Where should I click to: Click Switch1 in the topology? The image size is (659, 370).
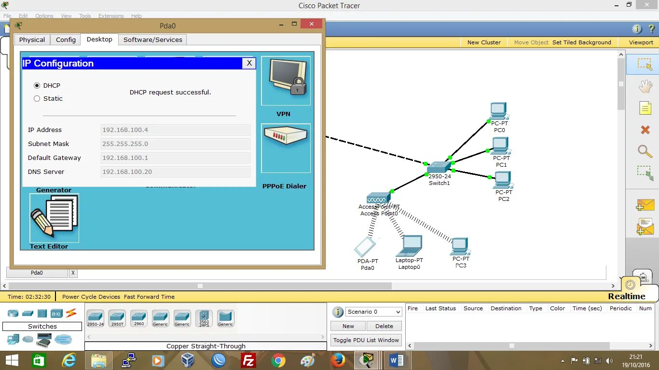click(x=439, y=168)
